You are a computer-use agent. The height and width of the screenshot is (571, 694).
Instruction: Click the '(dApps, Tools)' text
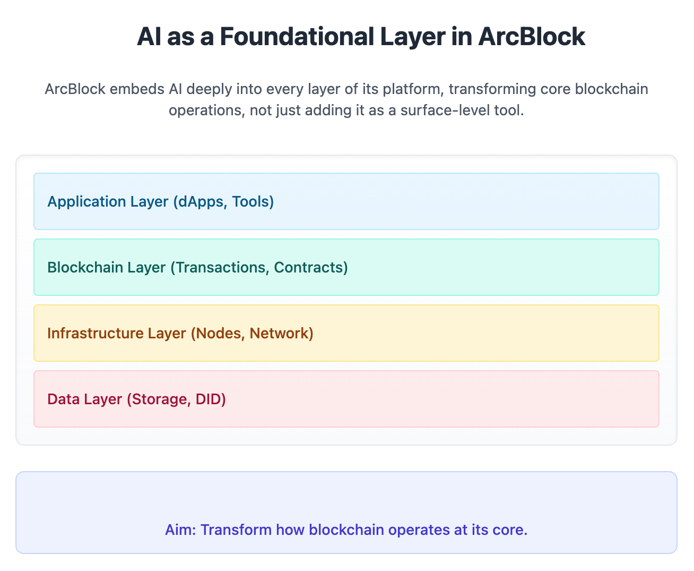(223, 202)
